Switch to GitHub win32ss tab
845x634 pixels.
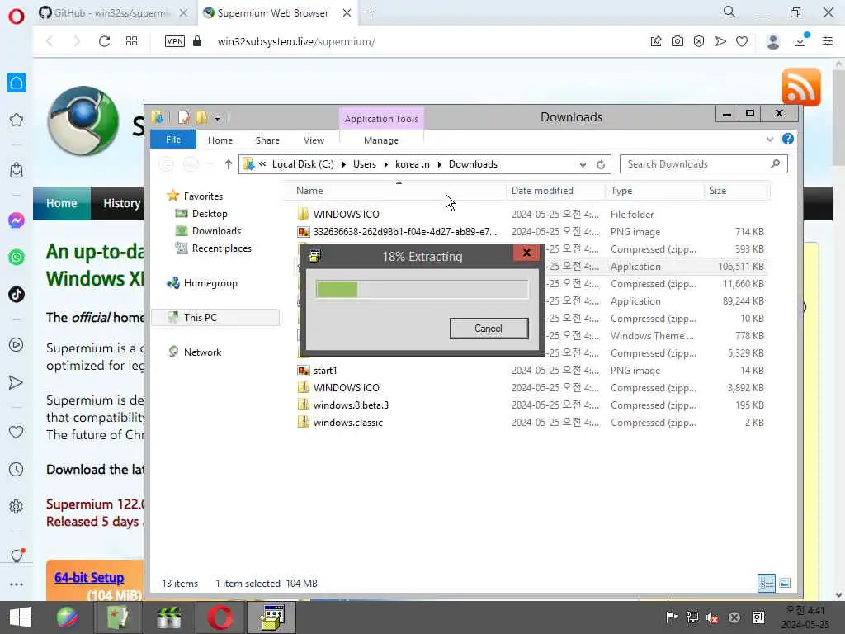113,12
